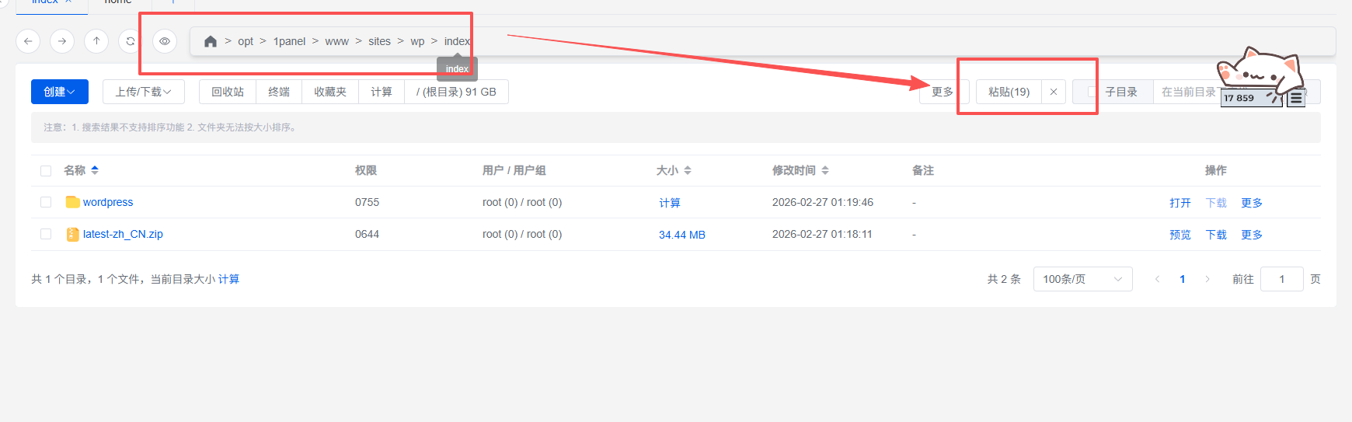Check the latest-zh_CN.zip row checkbox
Image resolution: width=1352 pixels, height=422 pixels.
pyautogui.click(x=46, y=234)
